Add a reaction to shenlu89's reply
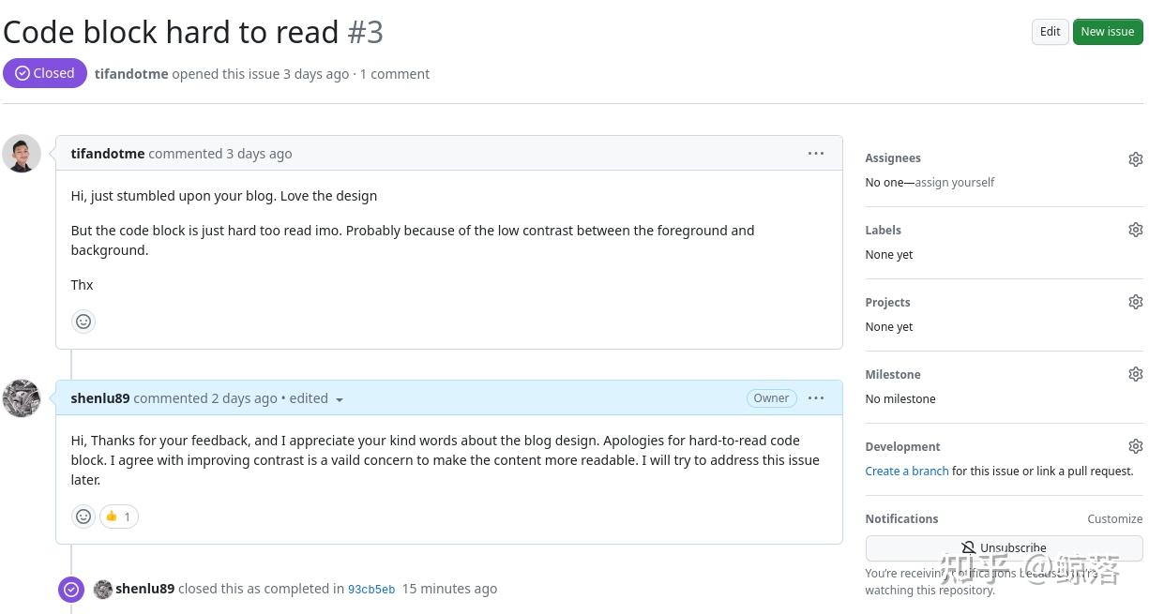The image size is (1149, 614). point(83,517)
